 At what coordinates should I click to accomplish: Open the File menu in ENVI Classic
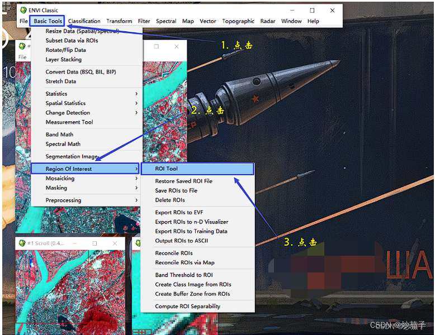tap(23, 21)
